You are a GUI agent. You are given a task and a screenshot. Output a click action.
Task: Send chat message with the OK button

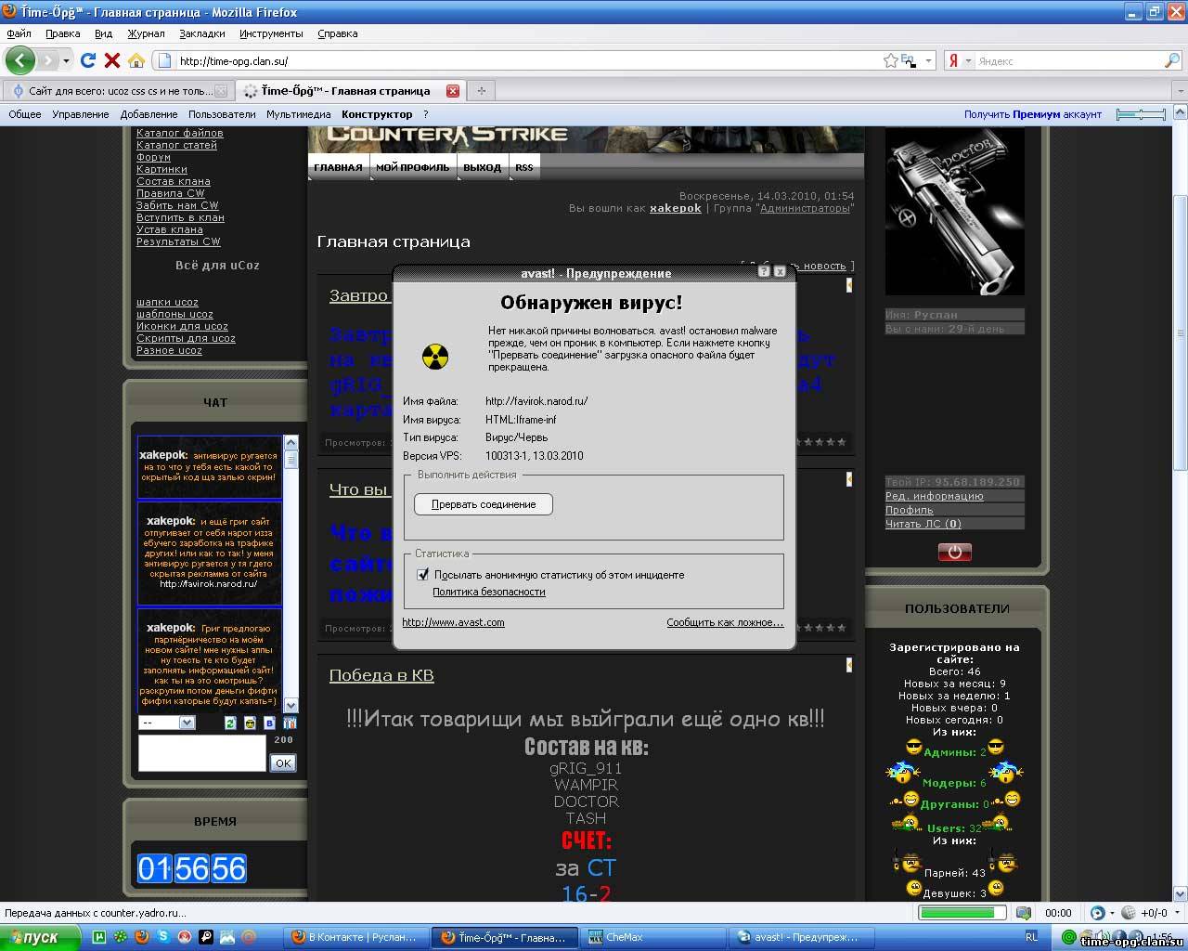coord(283,762)
